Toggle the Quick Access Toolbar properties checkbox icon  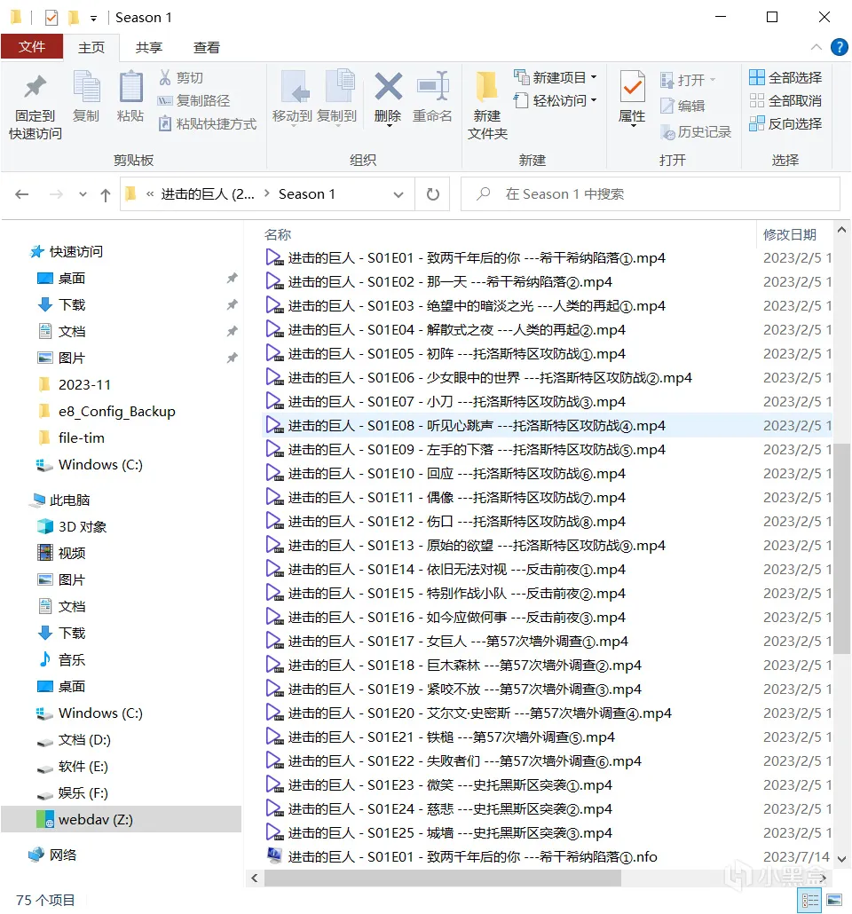[x=51, y=18]
